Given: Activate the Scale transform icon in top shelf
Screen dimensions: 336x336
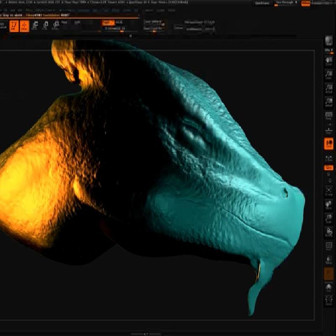Looking at the screenshot, I should tap(45, 26).
